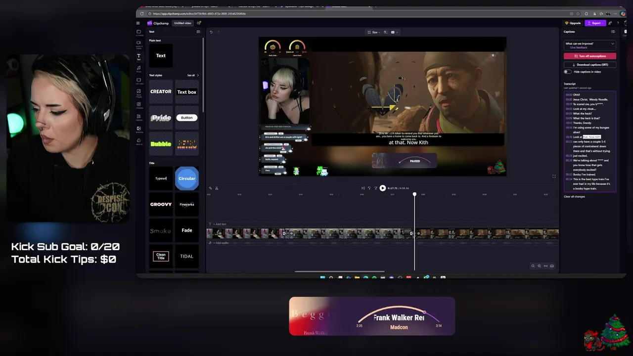Rewind five seconds button
The width and height of the screenshot is (633, 356).
coord(369,188)
